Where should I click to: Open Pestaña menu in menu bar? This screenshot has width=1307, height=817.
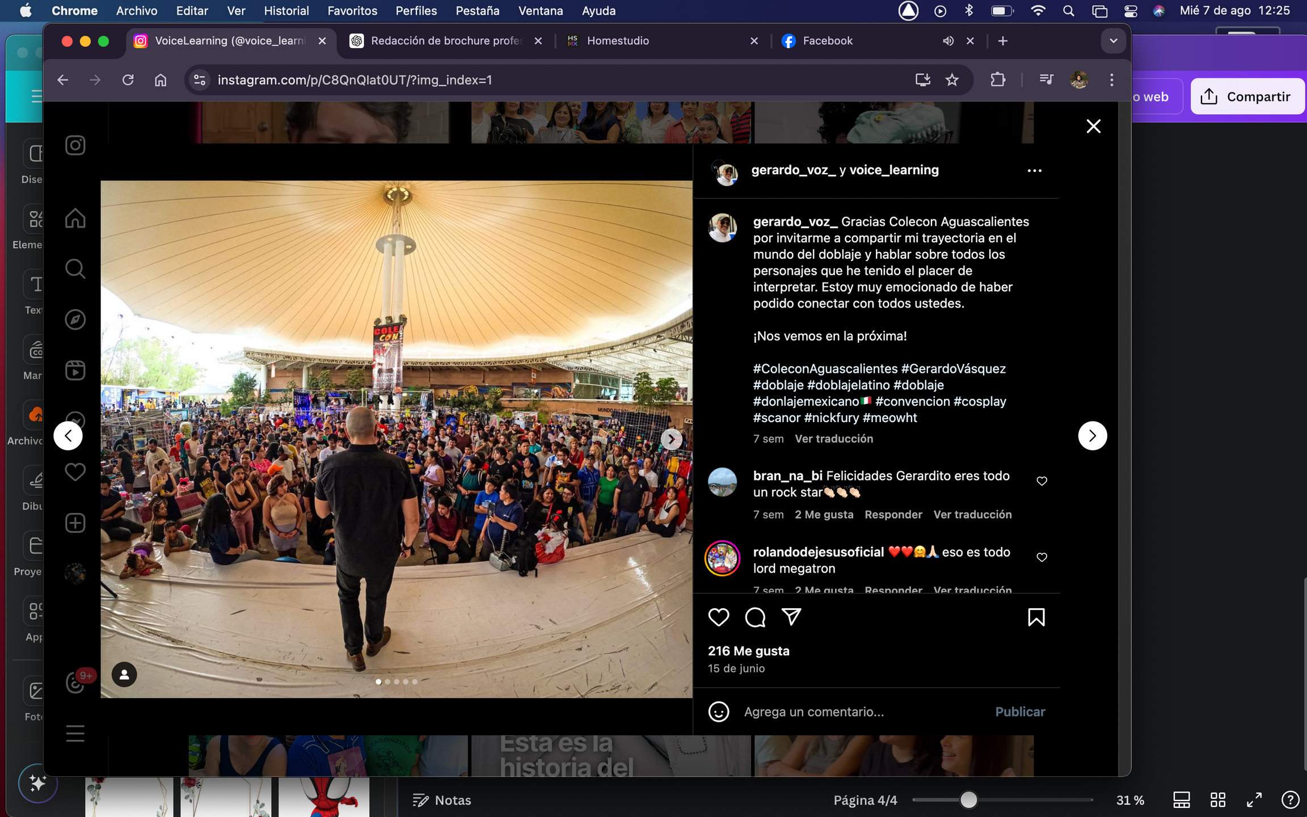[x=477, y=11]
